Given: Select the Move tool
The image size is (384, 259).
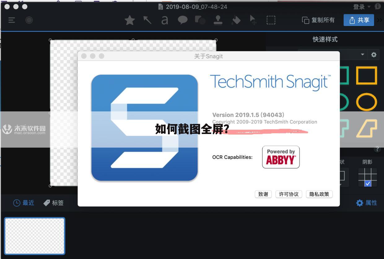Looking at the screenshot, I should coord(253,20).
